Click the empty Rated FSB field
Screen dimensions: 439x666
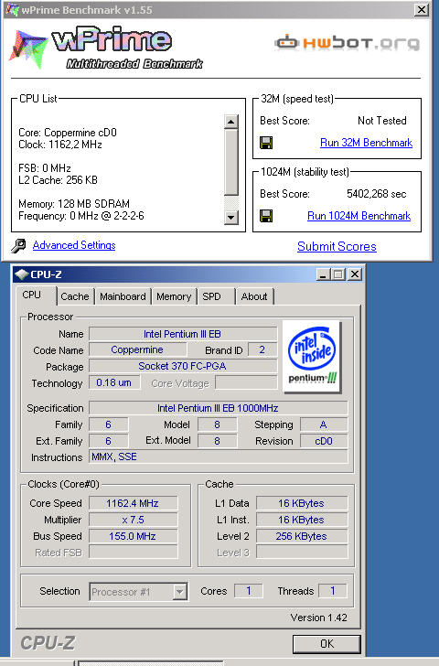[134, 553]
